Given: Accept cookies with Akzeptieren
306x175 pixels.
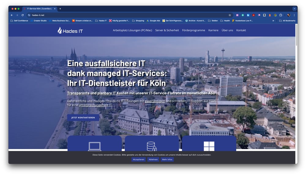Looking at the screenshot, I should [139, 159].
